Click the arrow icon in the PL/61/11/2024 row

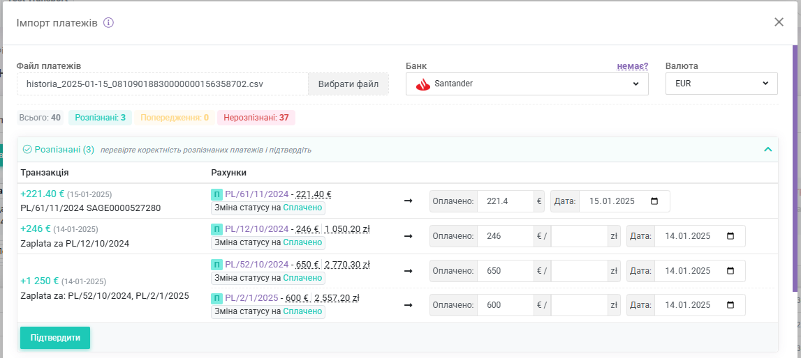(408, 201)
